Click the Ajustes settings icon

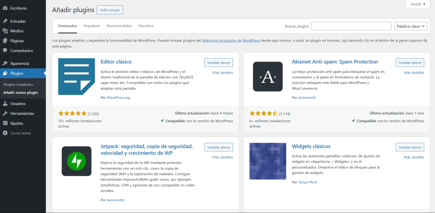coord(5,123)
